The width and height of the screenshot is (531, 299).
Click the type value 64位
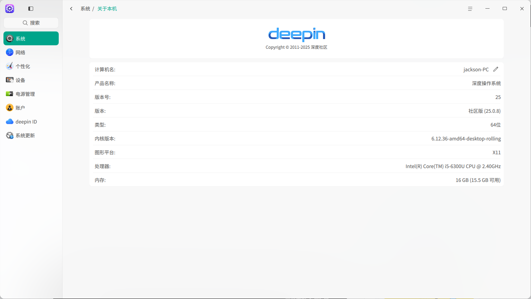(495, 125)
